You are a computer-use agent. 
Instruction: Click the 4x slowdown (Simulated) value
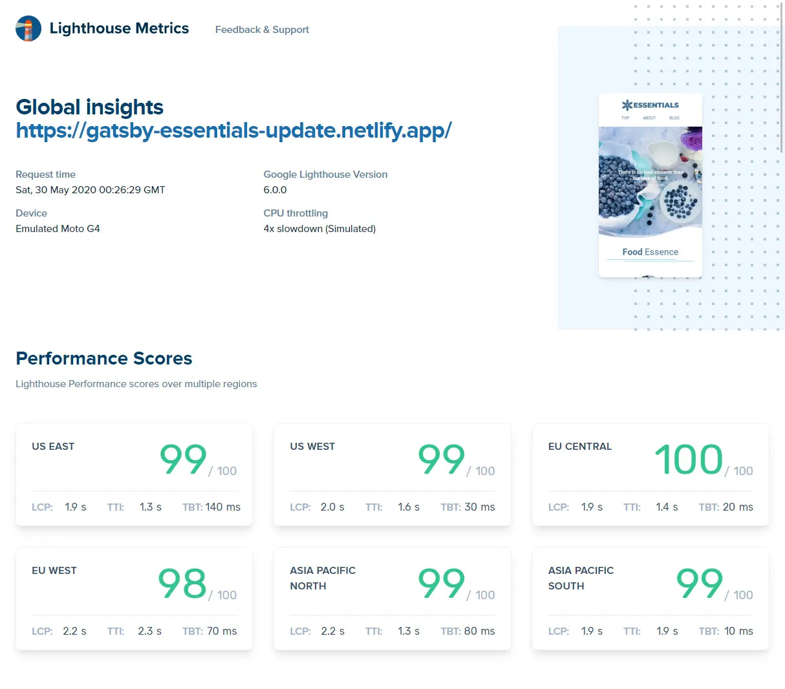319,229
